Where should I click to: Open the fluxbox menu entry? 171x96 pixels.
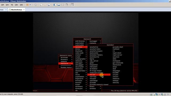point(66,67)
